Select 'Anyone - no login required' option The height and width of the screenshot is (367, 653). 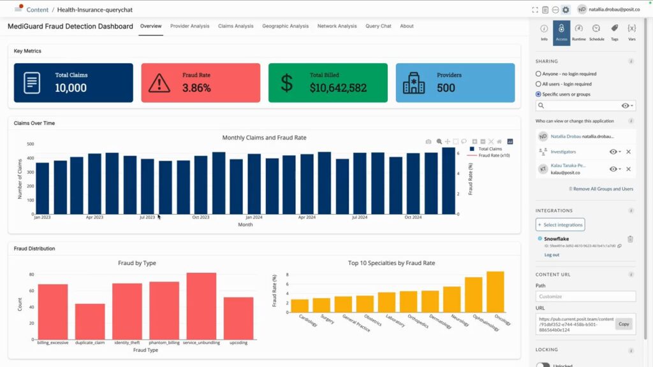[539, 74]
